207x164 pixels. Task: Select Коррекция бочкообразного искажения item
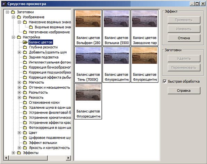[x=50, y=67]
